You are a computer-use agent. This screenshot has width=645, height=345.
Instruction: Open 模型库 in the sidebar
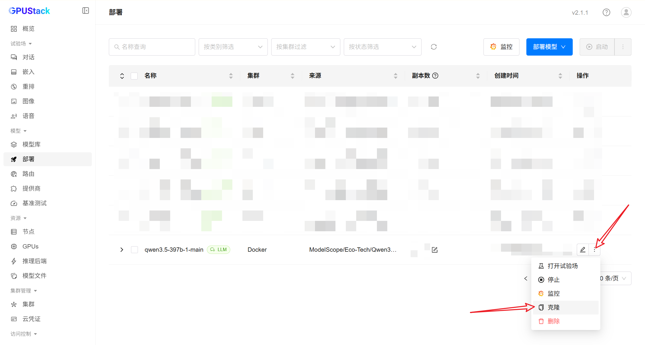click(31, 144)
